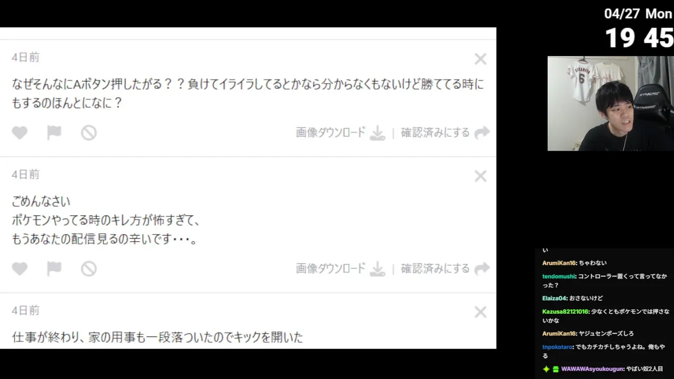Like the first message with the heart icon
The width and height of the screenshot is (674, 379).
[x=19, y=133]
